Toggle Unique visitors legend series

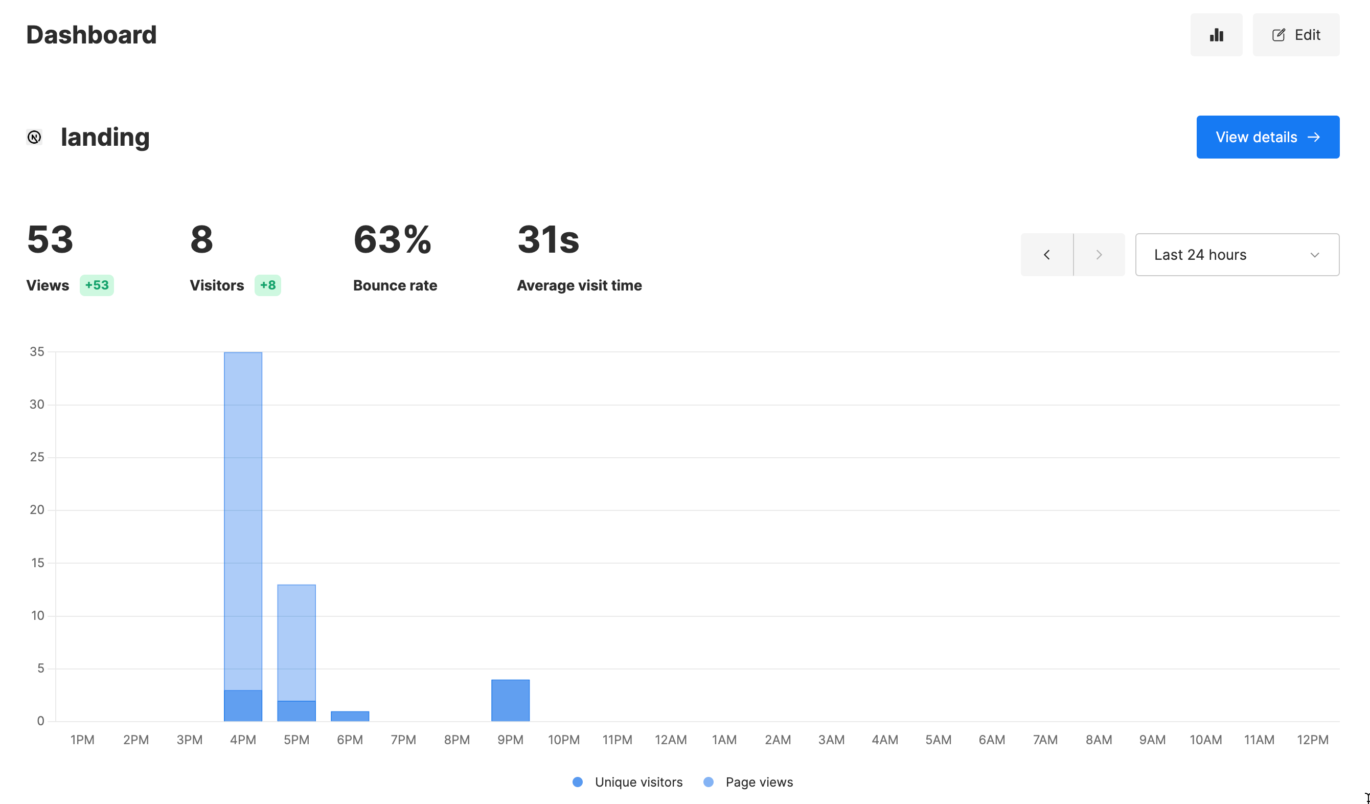coord(638,781)
